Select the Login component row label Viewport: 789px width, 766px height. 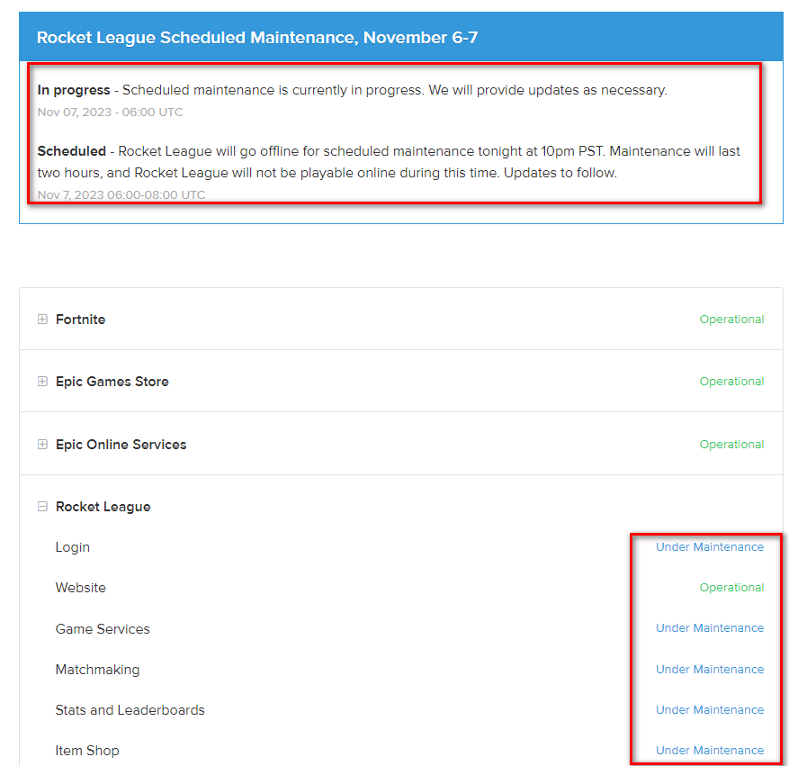73,547
